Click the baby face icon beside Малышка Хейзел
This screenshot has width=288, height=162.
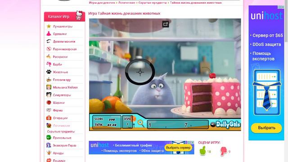pyautogui.click(x=49, y=87)
